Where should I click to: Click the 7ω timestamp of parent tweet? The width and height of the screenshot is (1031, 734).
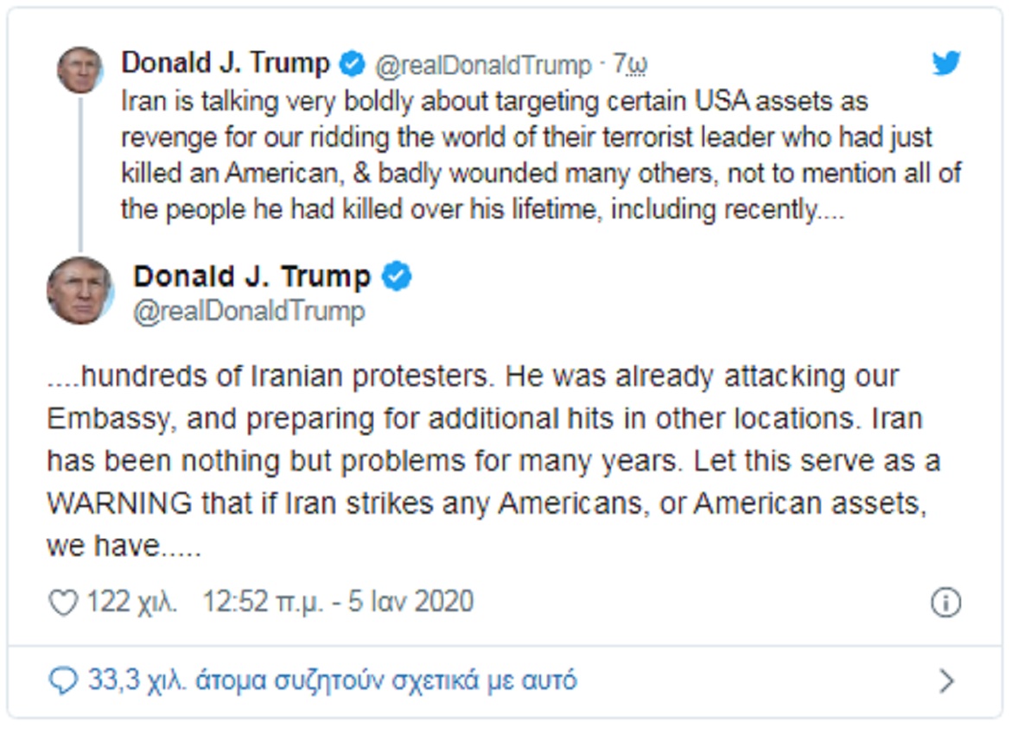click(630, 65)
